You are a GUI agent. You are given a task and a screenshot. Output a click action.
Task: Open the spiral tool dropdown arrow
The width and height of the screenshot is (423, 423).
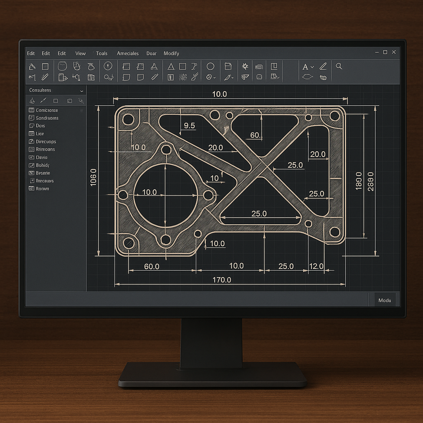(214, 77)
